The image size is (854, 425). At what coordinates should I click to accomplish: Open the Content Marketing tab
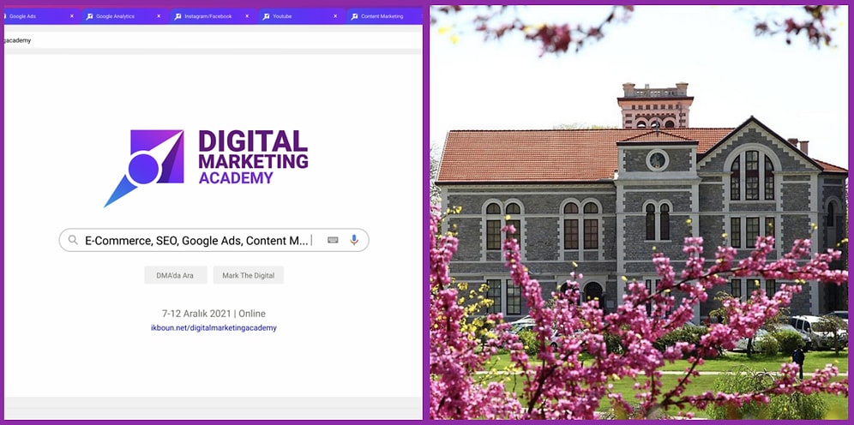click(x=384, y=16)
